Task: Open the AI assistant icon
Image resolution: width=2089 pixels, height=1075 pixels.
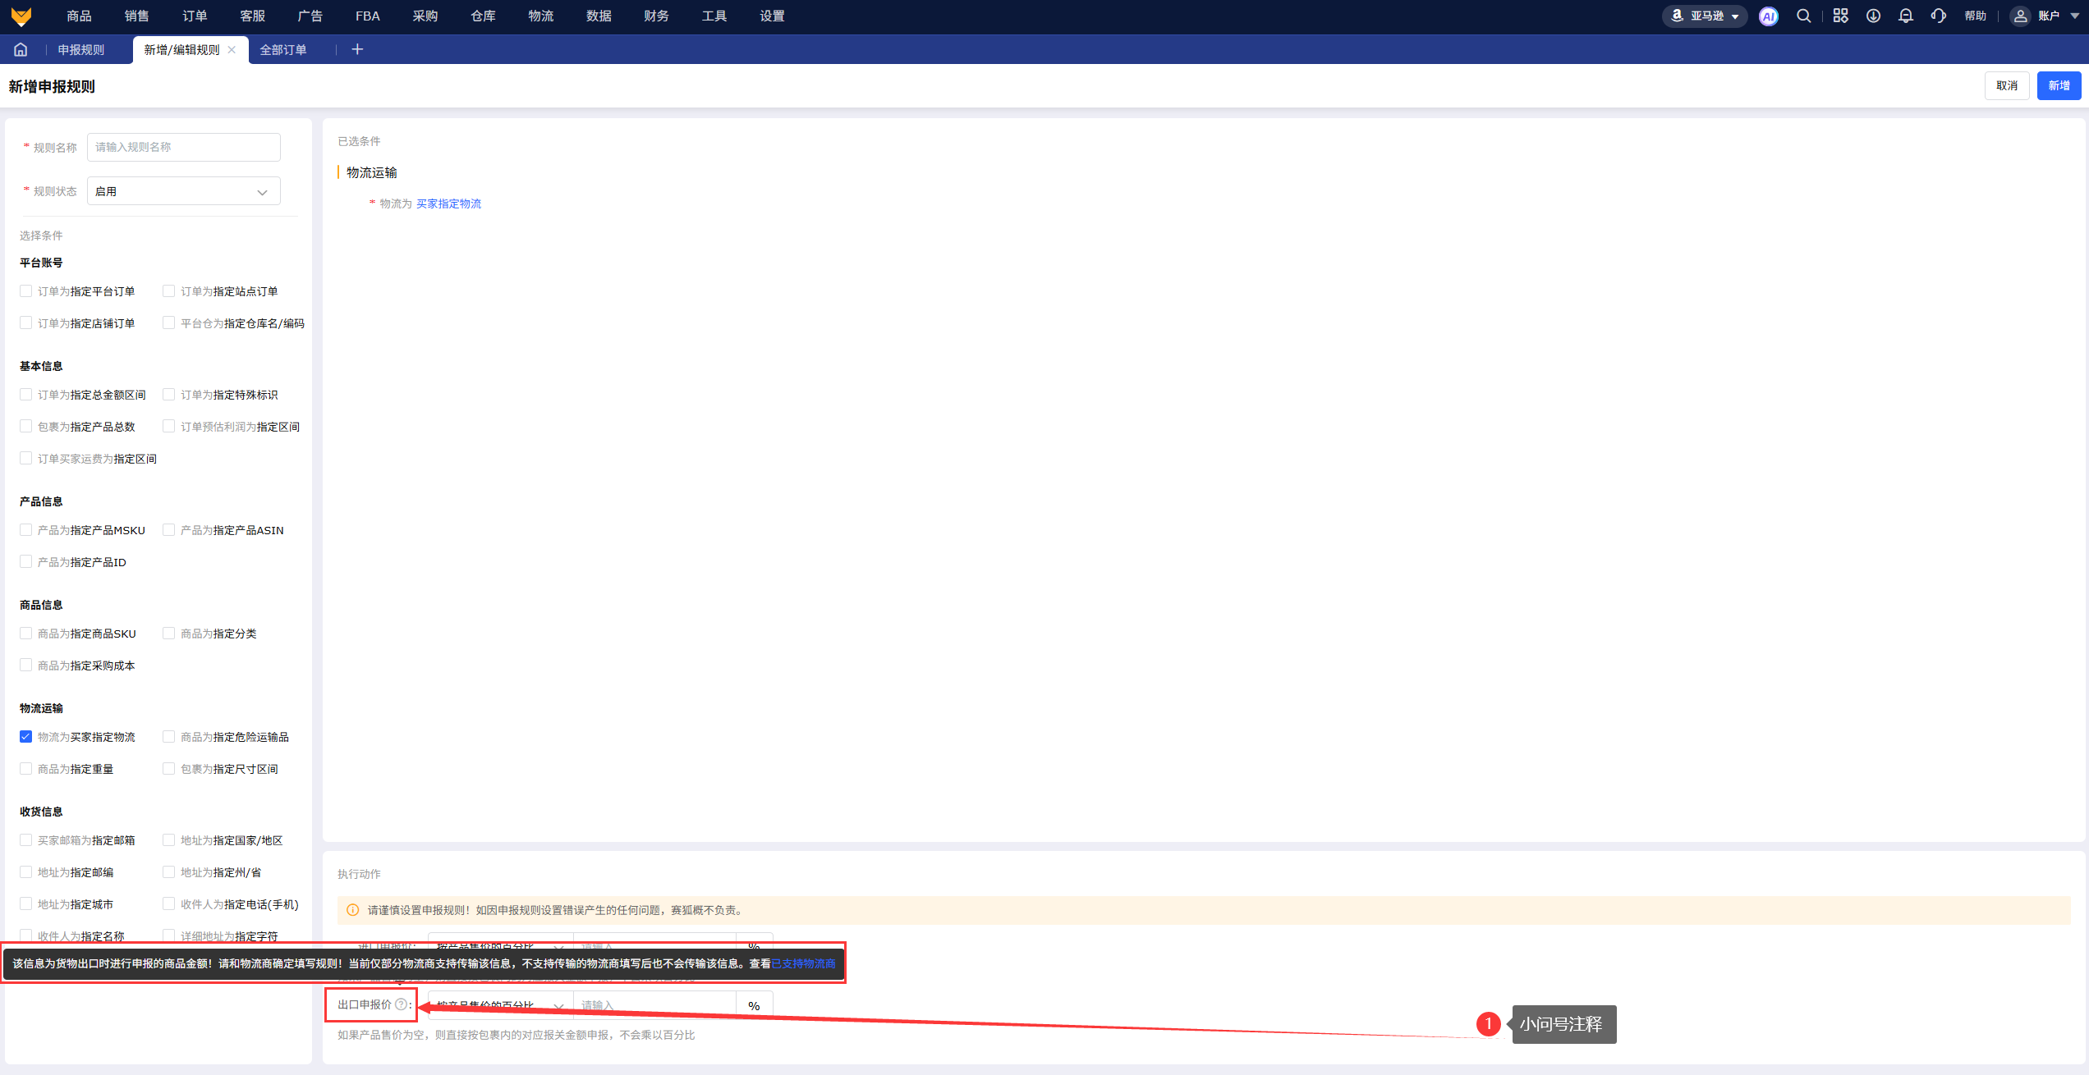Action: click(x=1769, y=16)
